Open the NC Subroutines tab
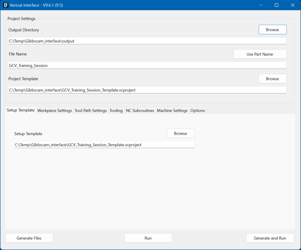Viewport: 301px width, 250px height. click(x=140, y=111)
